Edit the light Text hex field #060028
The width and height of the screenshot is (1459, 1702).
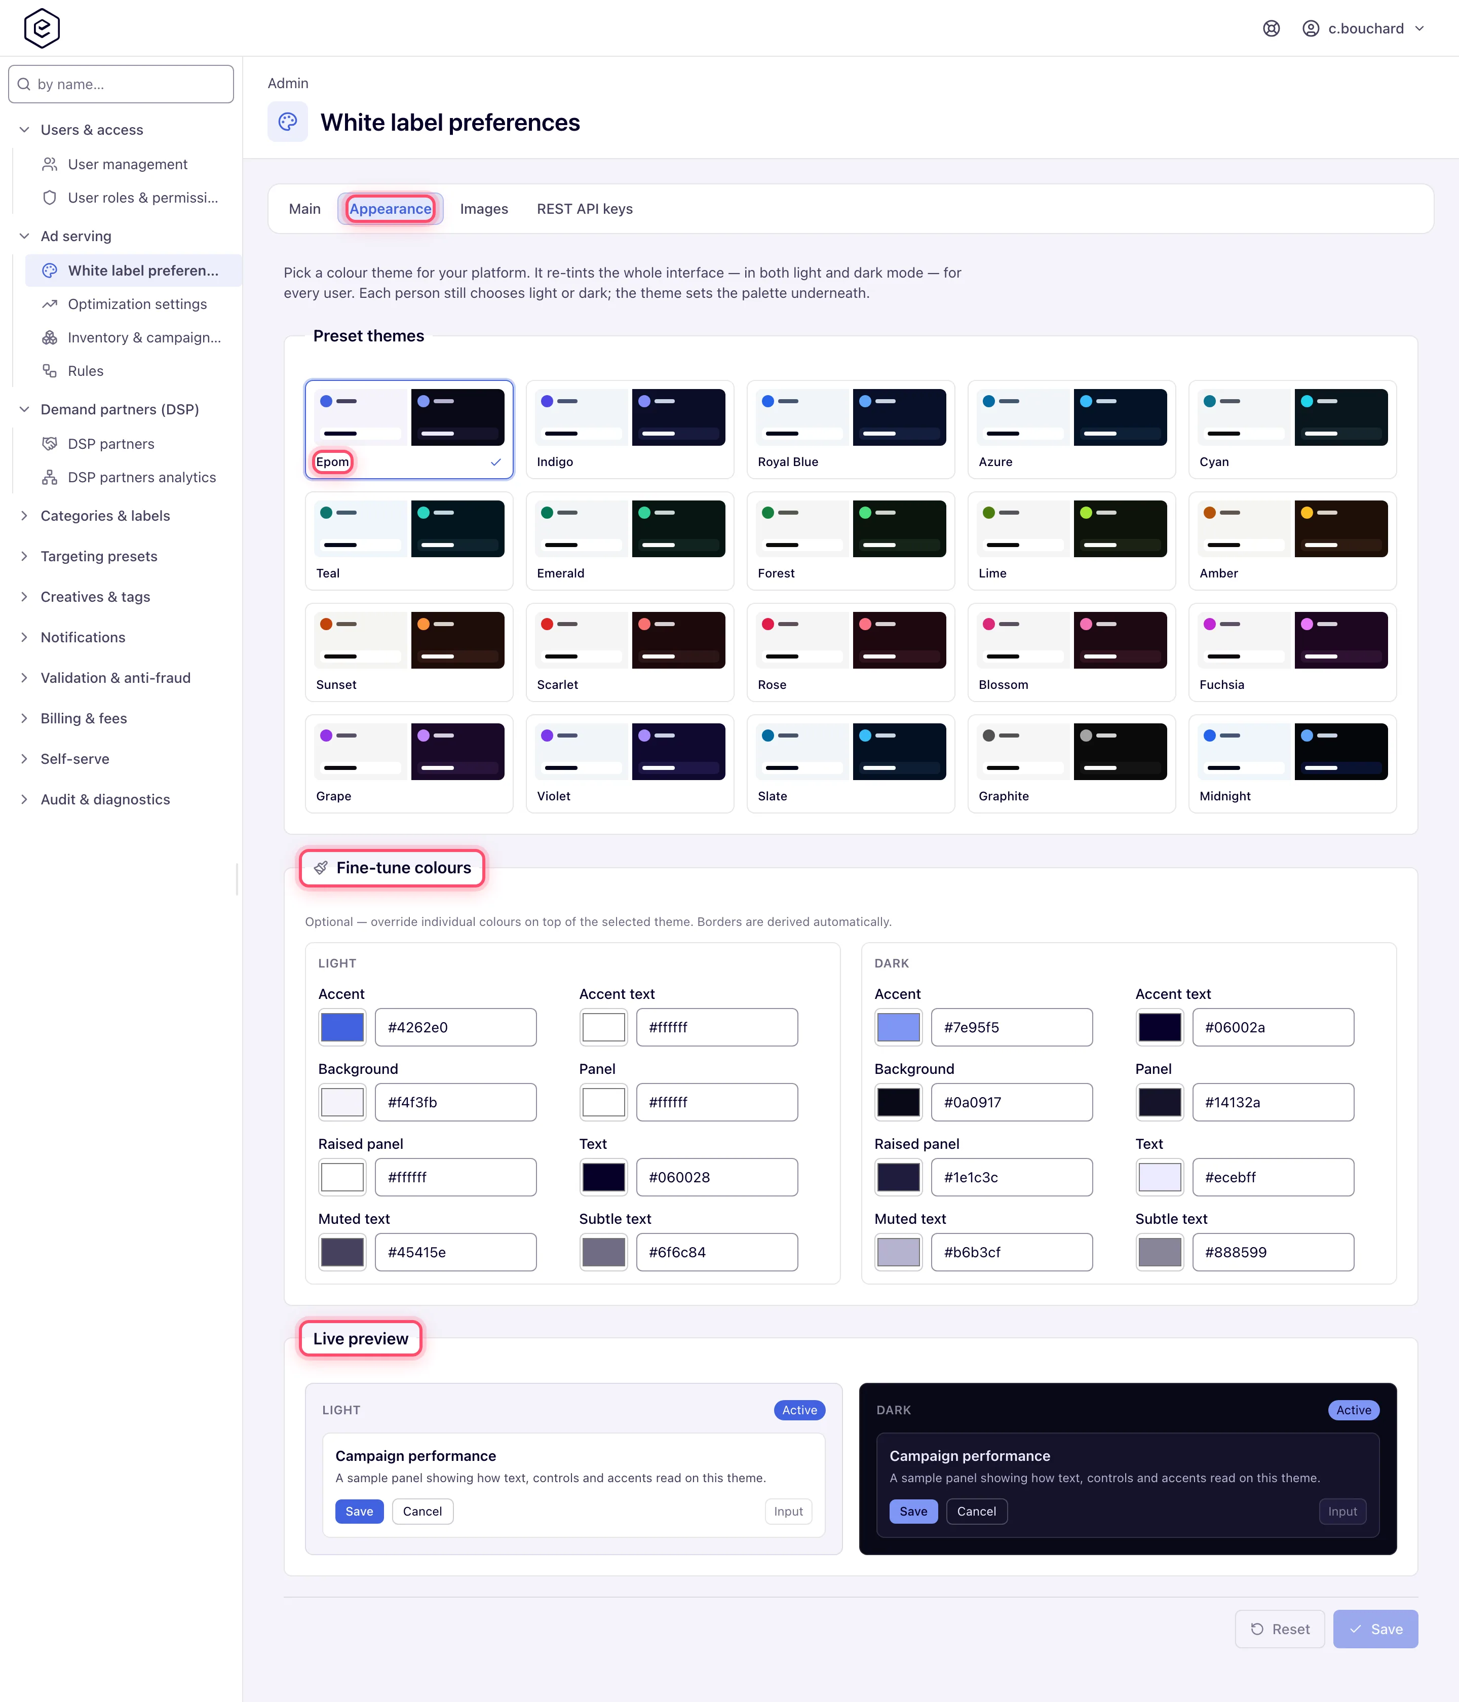coord(717,1178)
